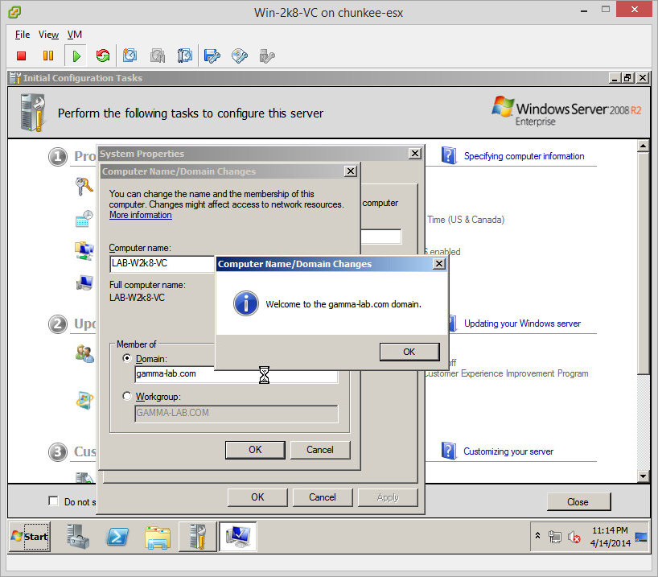This screenshot has height=577, width=658.
Task: Select the Workgroup radio button
Action: 126,396
